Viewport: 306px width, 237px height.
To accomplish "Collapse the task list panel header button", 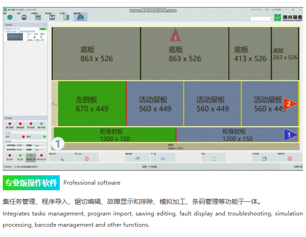I will click(x=45, y=25).
